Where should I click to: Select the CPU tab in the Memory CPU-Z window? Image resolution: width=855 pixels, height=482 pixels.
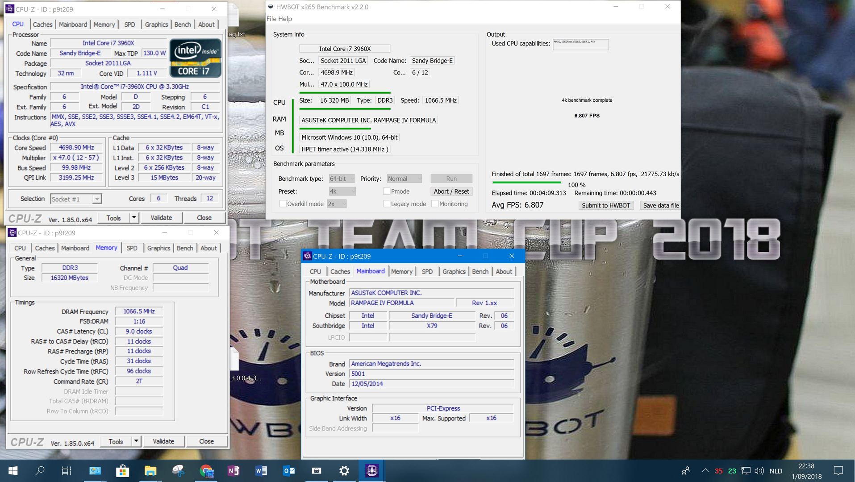click(x=20, y=248)
